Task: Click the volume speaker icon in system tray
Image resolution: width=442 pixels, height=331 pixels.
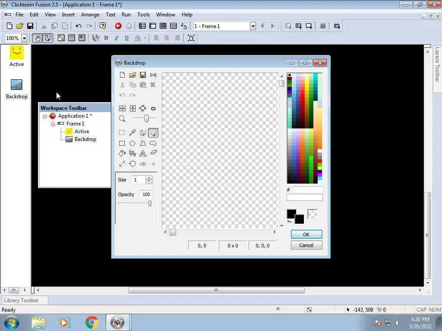Action: tap(398, 323)
